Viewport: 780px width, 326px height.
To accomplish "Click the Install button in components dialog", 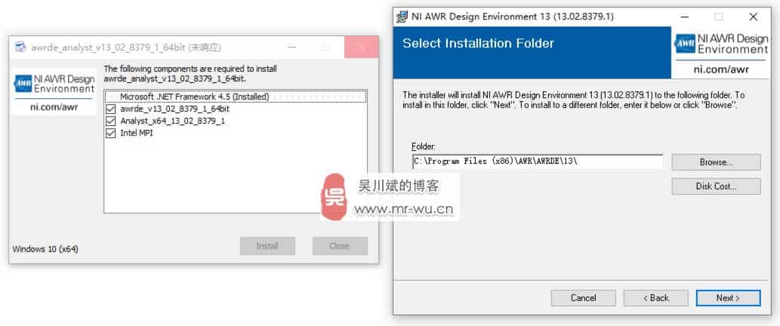I will [267, 246].
